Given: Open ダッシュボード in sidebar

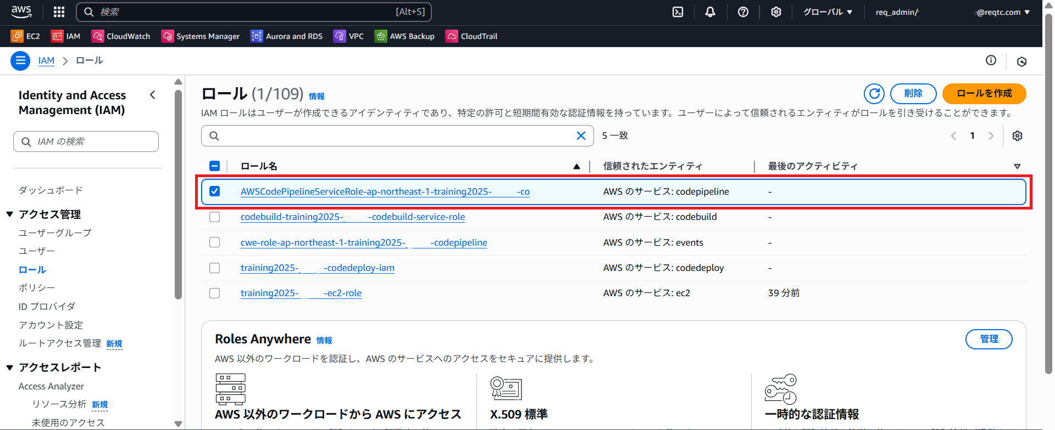Looking at the screenshot, I should point(51,190).
